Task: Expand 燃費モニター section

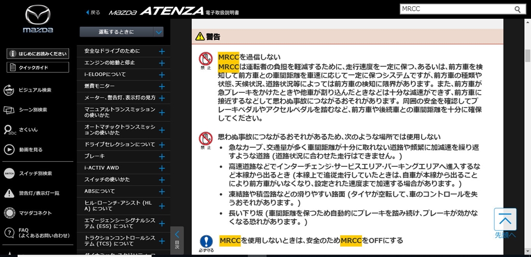Action: click(162, 87)
